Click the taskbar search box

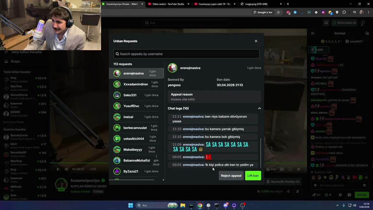pyautogui.click(x=157, y=205)
